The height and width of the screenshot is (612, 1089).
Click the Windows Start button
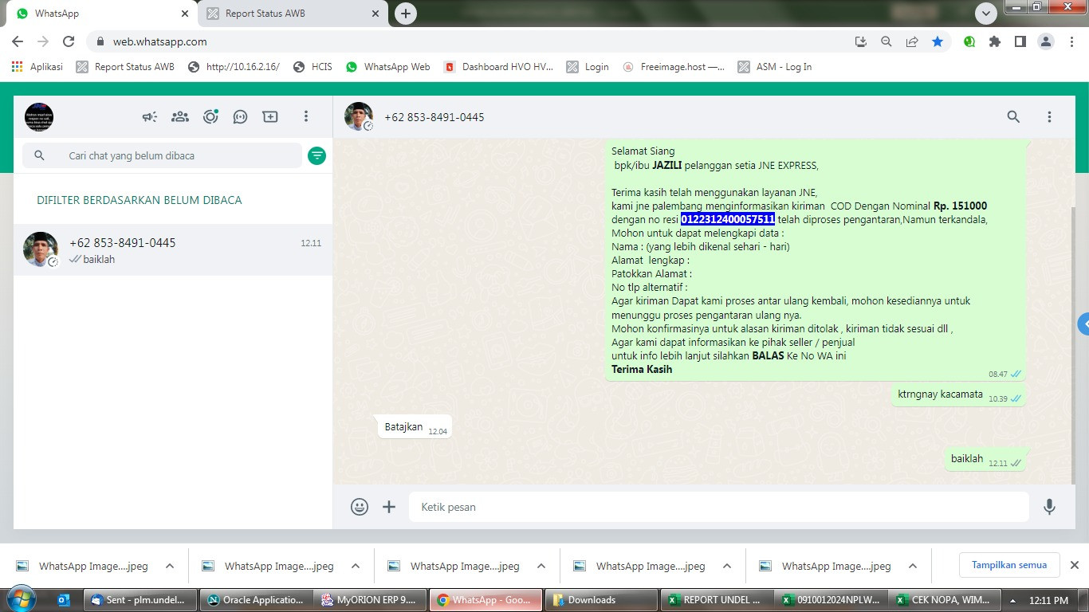pos(20,599)
